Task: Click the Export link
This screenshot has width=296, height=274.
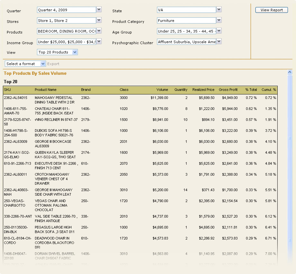Action: [53, 64]
